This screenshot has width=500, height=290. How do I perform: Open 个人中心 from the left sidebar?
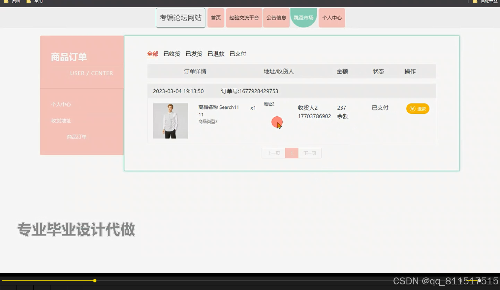pyautogui.click(x=61, y=104)
